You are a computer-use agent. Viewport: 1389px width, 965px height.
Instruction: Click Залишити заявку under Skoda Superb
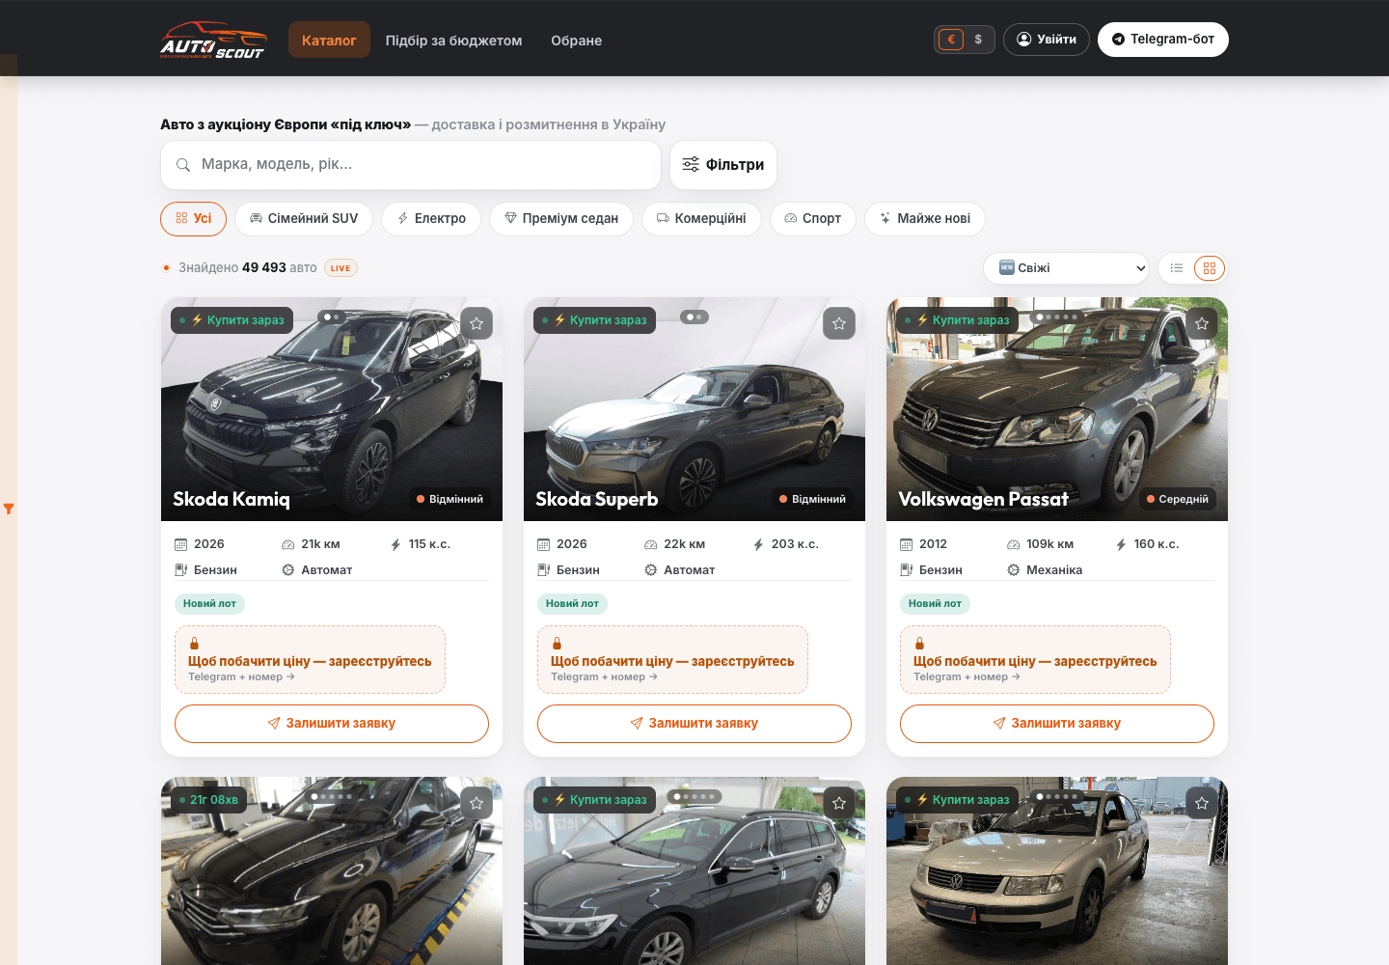click(694, 724)
